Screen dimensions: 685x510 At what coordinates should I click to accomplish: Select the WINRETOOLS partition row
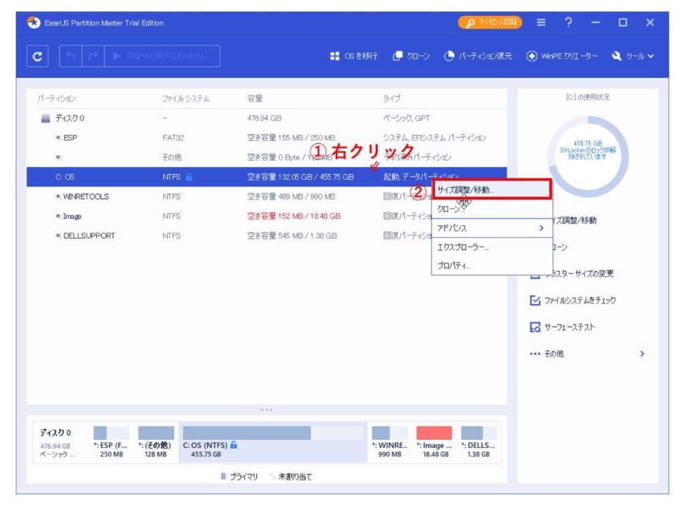pos(266,197)
